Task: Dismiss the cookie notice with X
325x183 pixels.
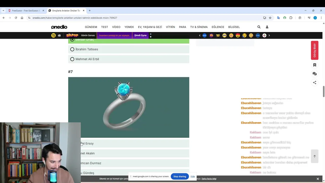Action: 318,179
